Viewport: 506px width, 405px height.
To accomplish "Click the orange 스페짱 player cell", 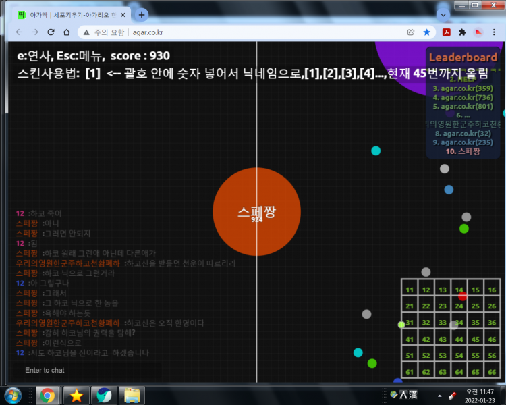I will pyautogui.click(x=256, y=211).
